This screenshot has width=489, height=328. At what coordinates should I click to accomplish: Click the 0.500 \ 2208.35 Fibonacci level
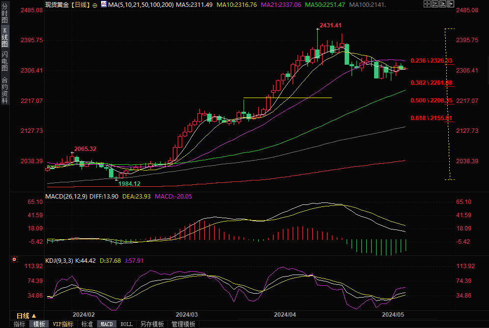click(431, 101)
